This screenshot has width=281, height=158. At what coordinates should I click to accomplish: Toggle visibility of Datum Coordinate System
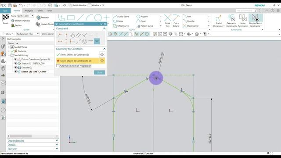click(16, 59)
